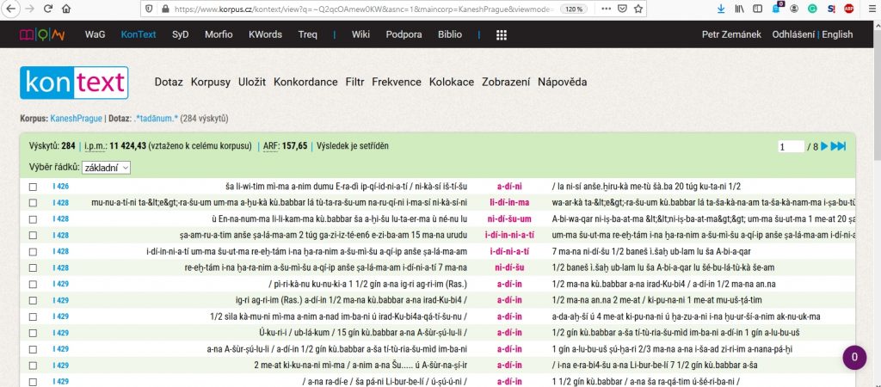
Task: Go forward with the browser arrow
Action: (x=30, y=9)
